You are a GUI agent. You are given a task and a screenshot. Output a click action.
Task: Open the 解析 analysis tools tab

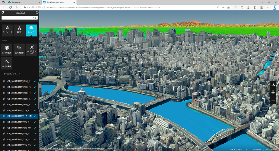(x=19, y=30)
